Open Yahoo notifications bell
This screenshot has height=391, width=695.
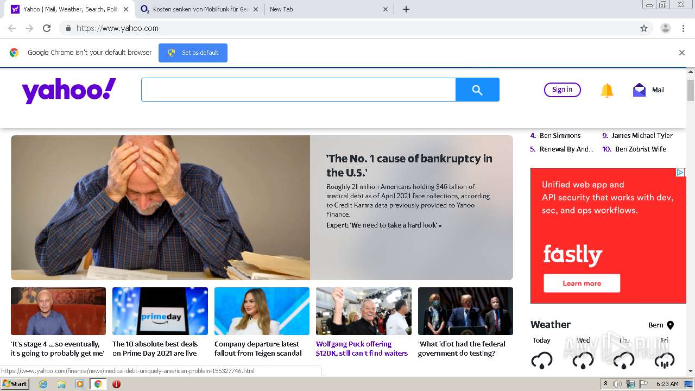(607, 90)
